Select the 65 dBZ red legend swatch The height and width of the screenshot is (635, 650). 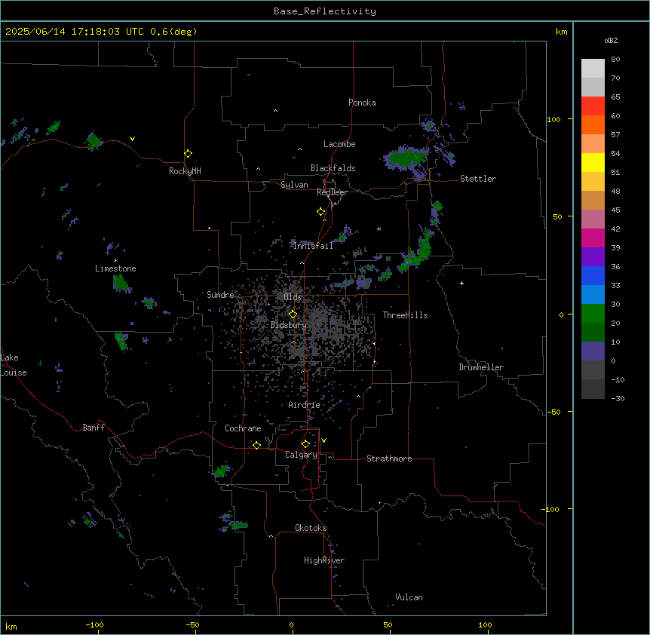593,106
